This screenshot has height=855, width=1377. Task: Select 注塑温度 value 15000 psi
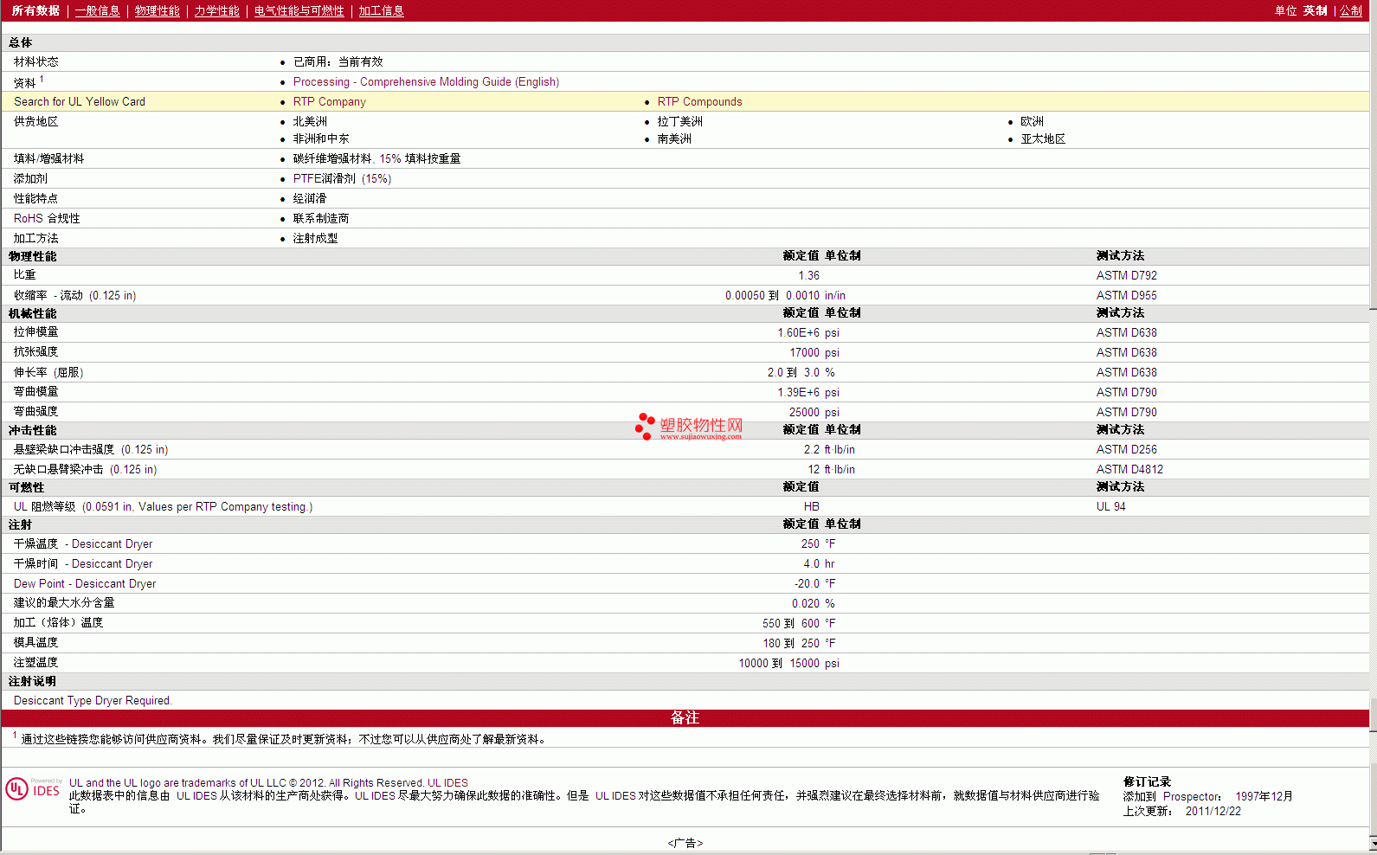pos(814,663)
